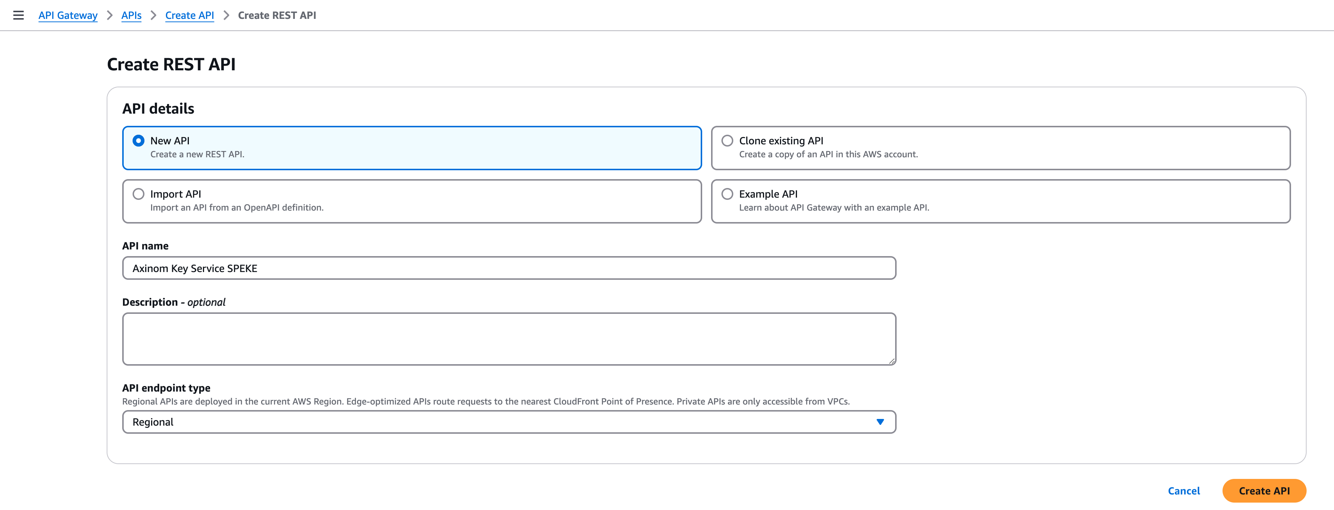1334x510 pixels.
Task: Open the Create API breadcrumb link
Action: (x=190, y=15)
